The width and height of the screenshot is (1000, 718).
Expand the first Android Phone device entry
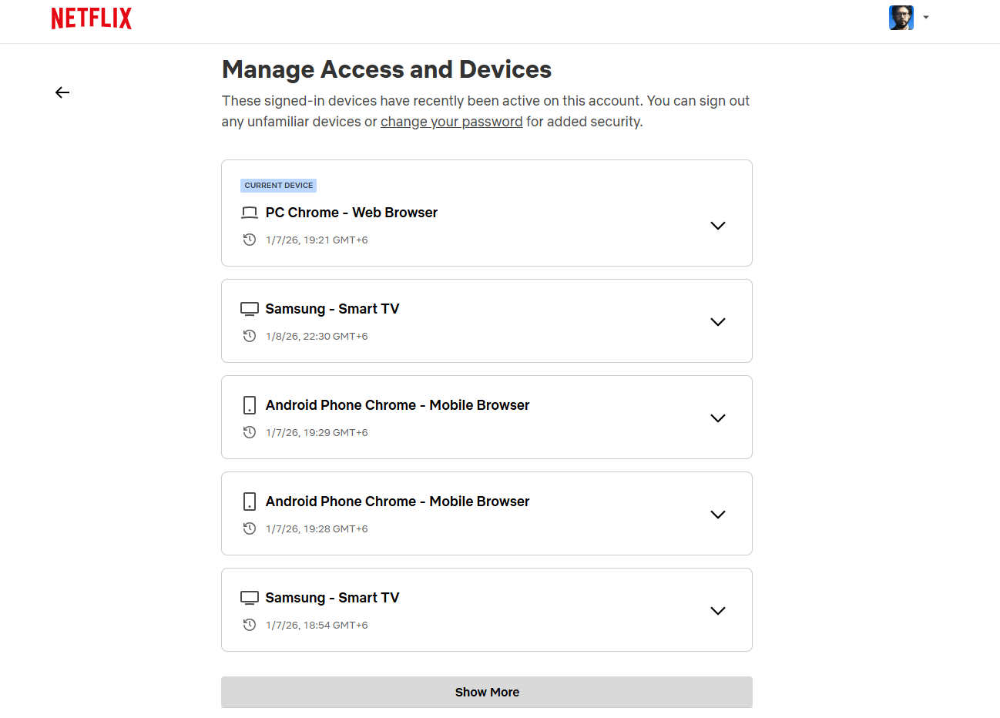pyautogui.click(x=717, y=418)
